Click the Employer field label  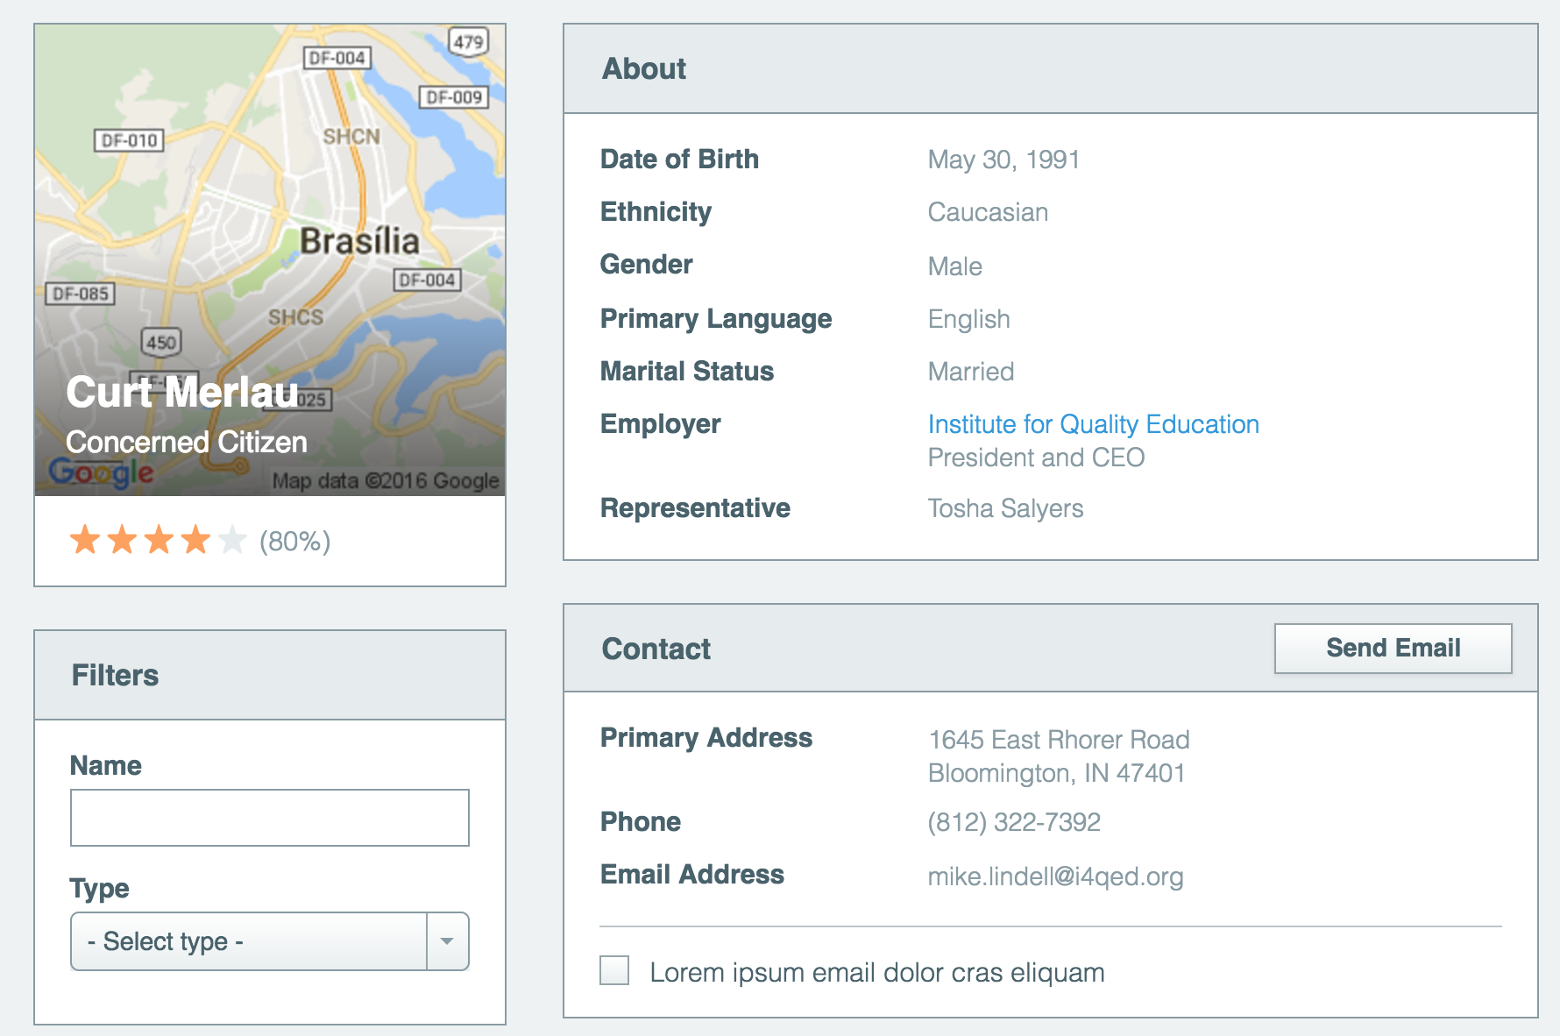point(660,424)
